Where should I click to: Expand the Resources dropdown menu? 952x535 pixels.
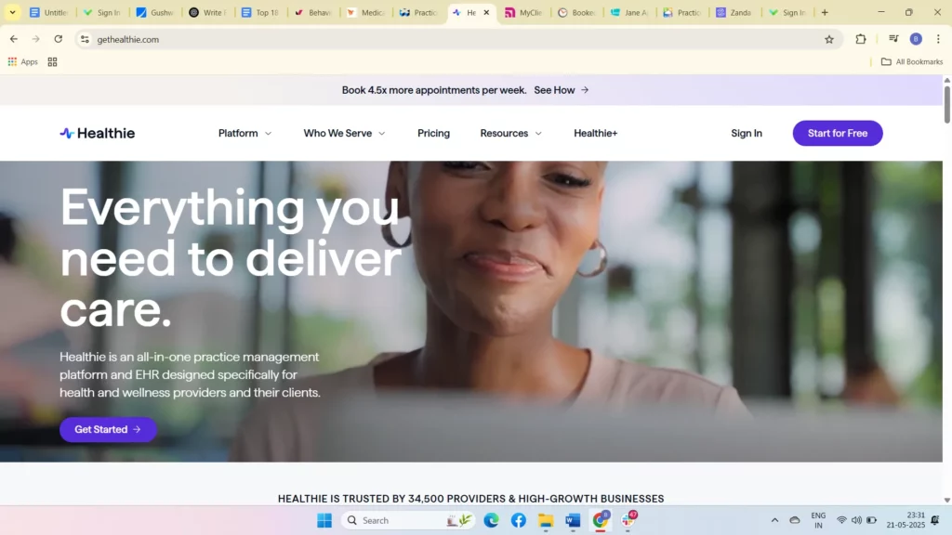pos(510,133)
